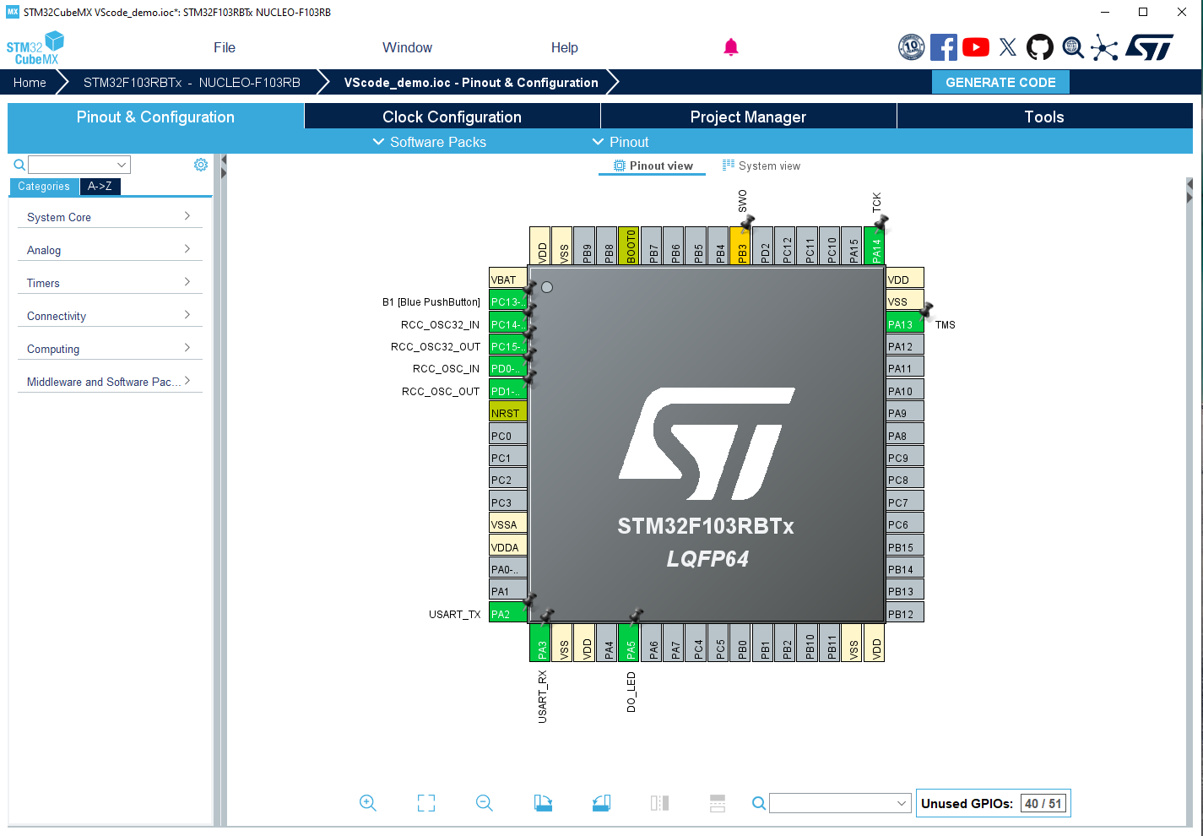Image resolution: width=1203 pixels, height=836 pixels.
Task: Click the BOOT0 pin
Action: click(x=629, y=246)
